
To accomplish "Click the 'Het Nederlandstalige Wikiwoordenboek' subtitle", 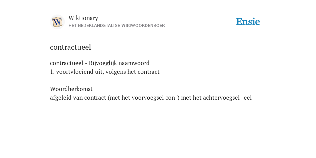I will (x=117, y=26).
